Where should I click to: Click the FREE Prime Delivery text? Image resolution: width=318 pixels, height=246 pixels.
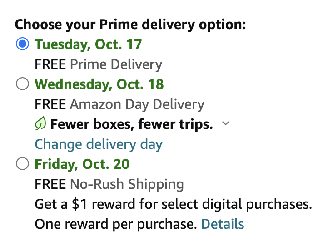[x=99, y=64]
